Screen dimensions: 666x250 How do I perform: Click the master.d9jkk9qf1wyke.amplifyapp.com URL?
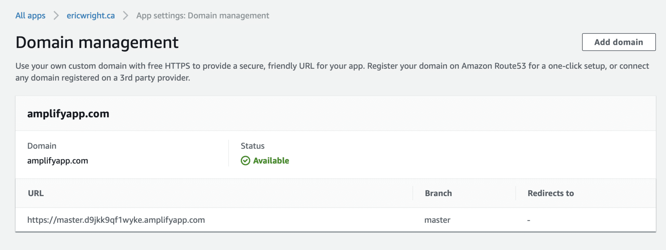116,220
